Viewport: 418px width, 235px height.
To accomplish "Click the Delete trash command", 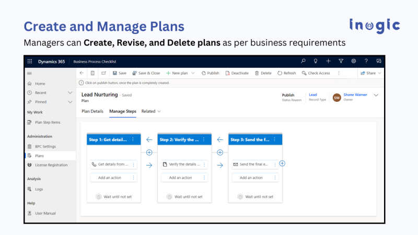I will pos(263,73).
